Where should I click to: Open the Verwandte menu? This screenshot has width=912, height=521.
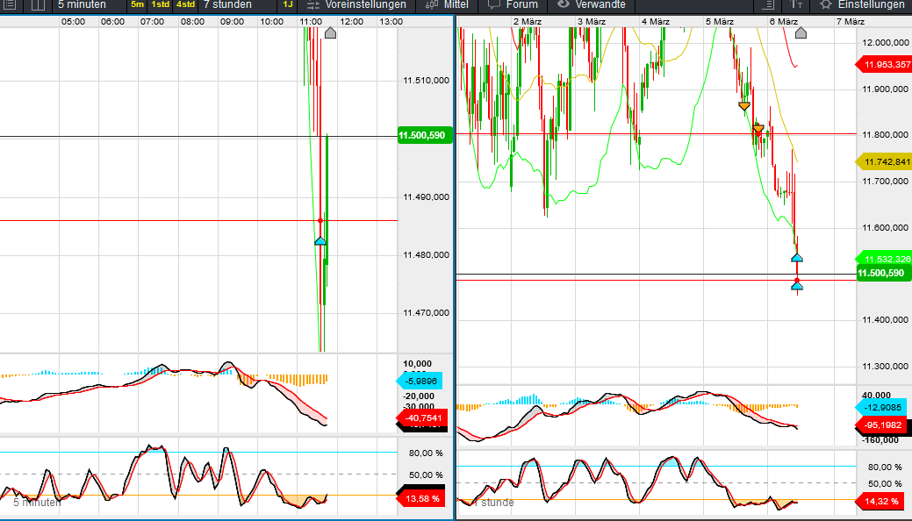[x=600, y=4]
